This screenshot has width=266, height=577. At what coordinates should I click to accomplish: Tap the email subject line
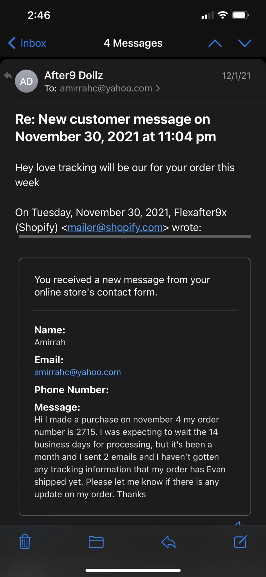(116, 128)
